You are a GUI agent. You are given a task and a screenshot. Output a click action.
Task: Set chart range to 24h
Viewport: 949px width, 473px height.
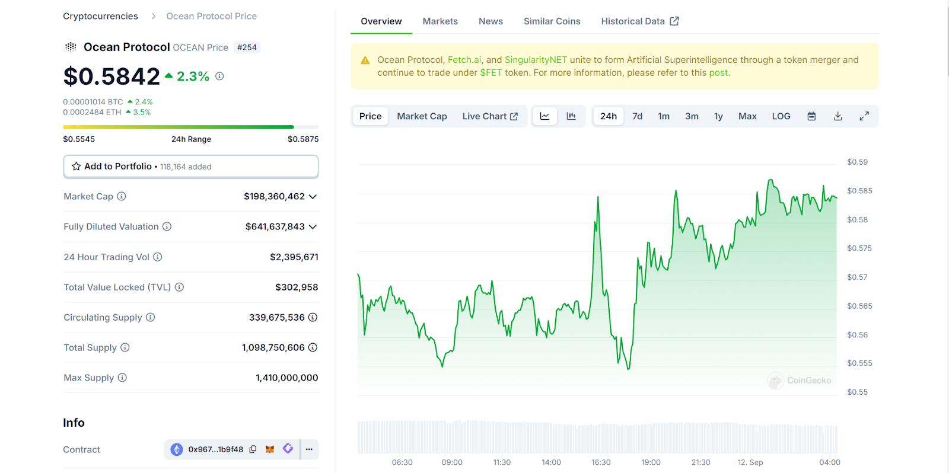[609, 116]
